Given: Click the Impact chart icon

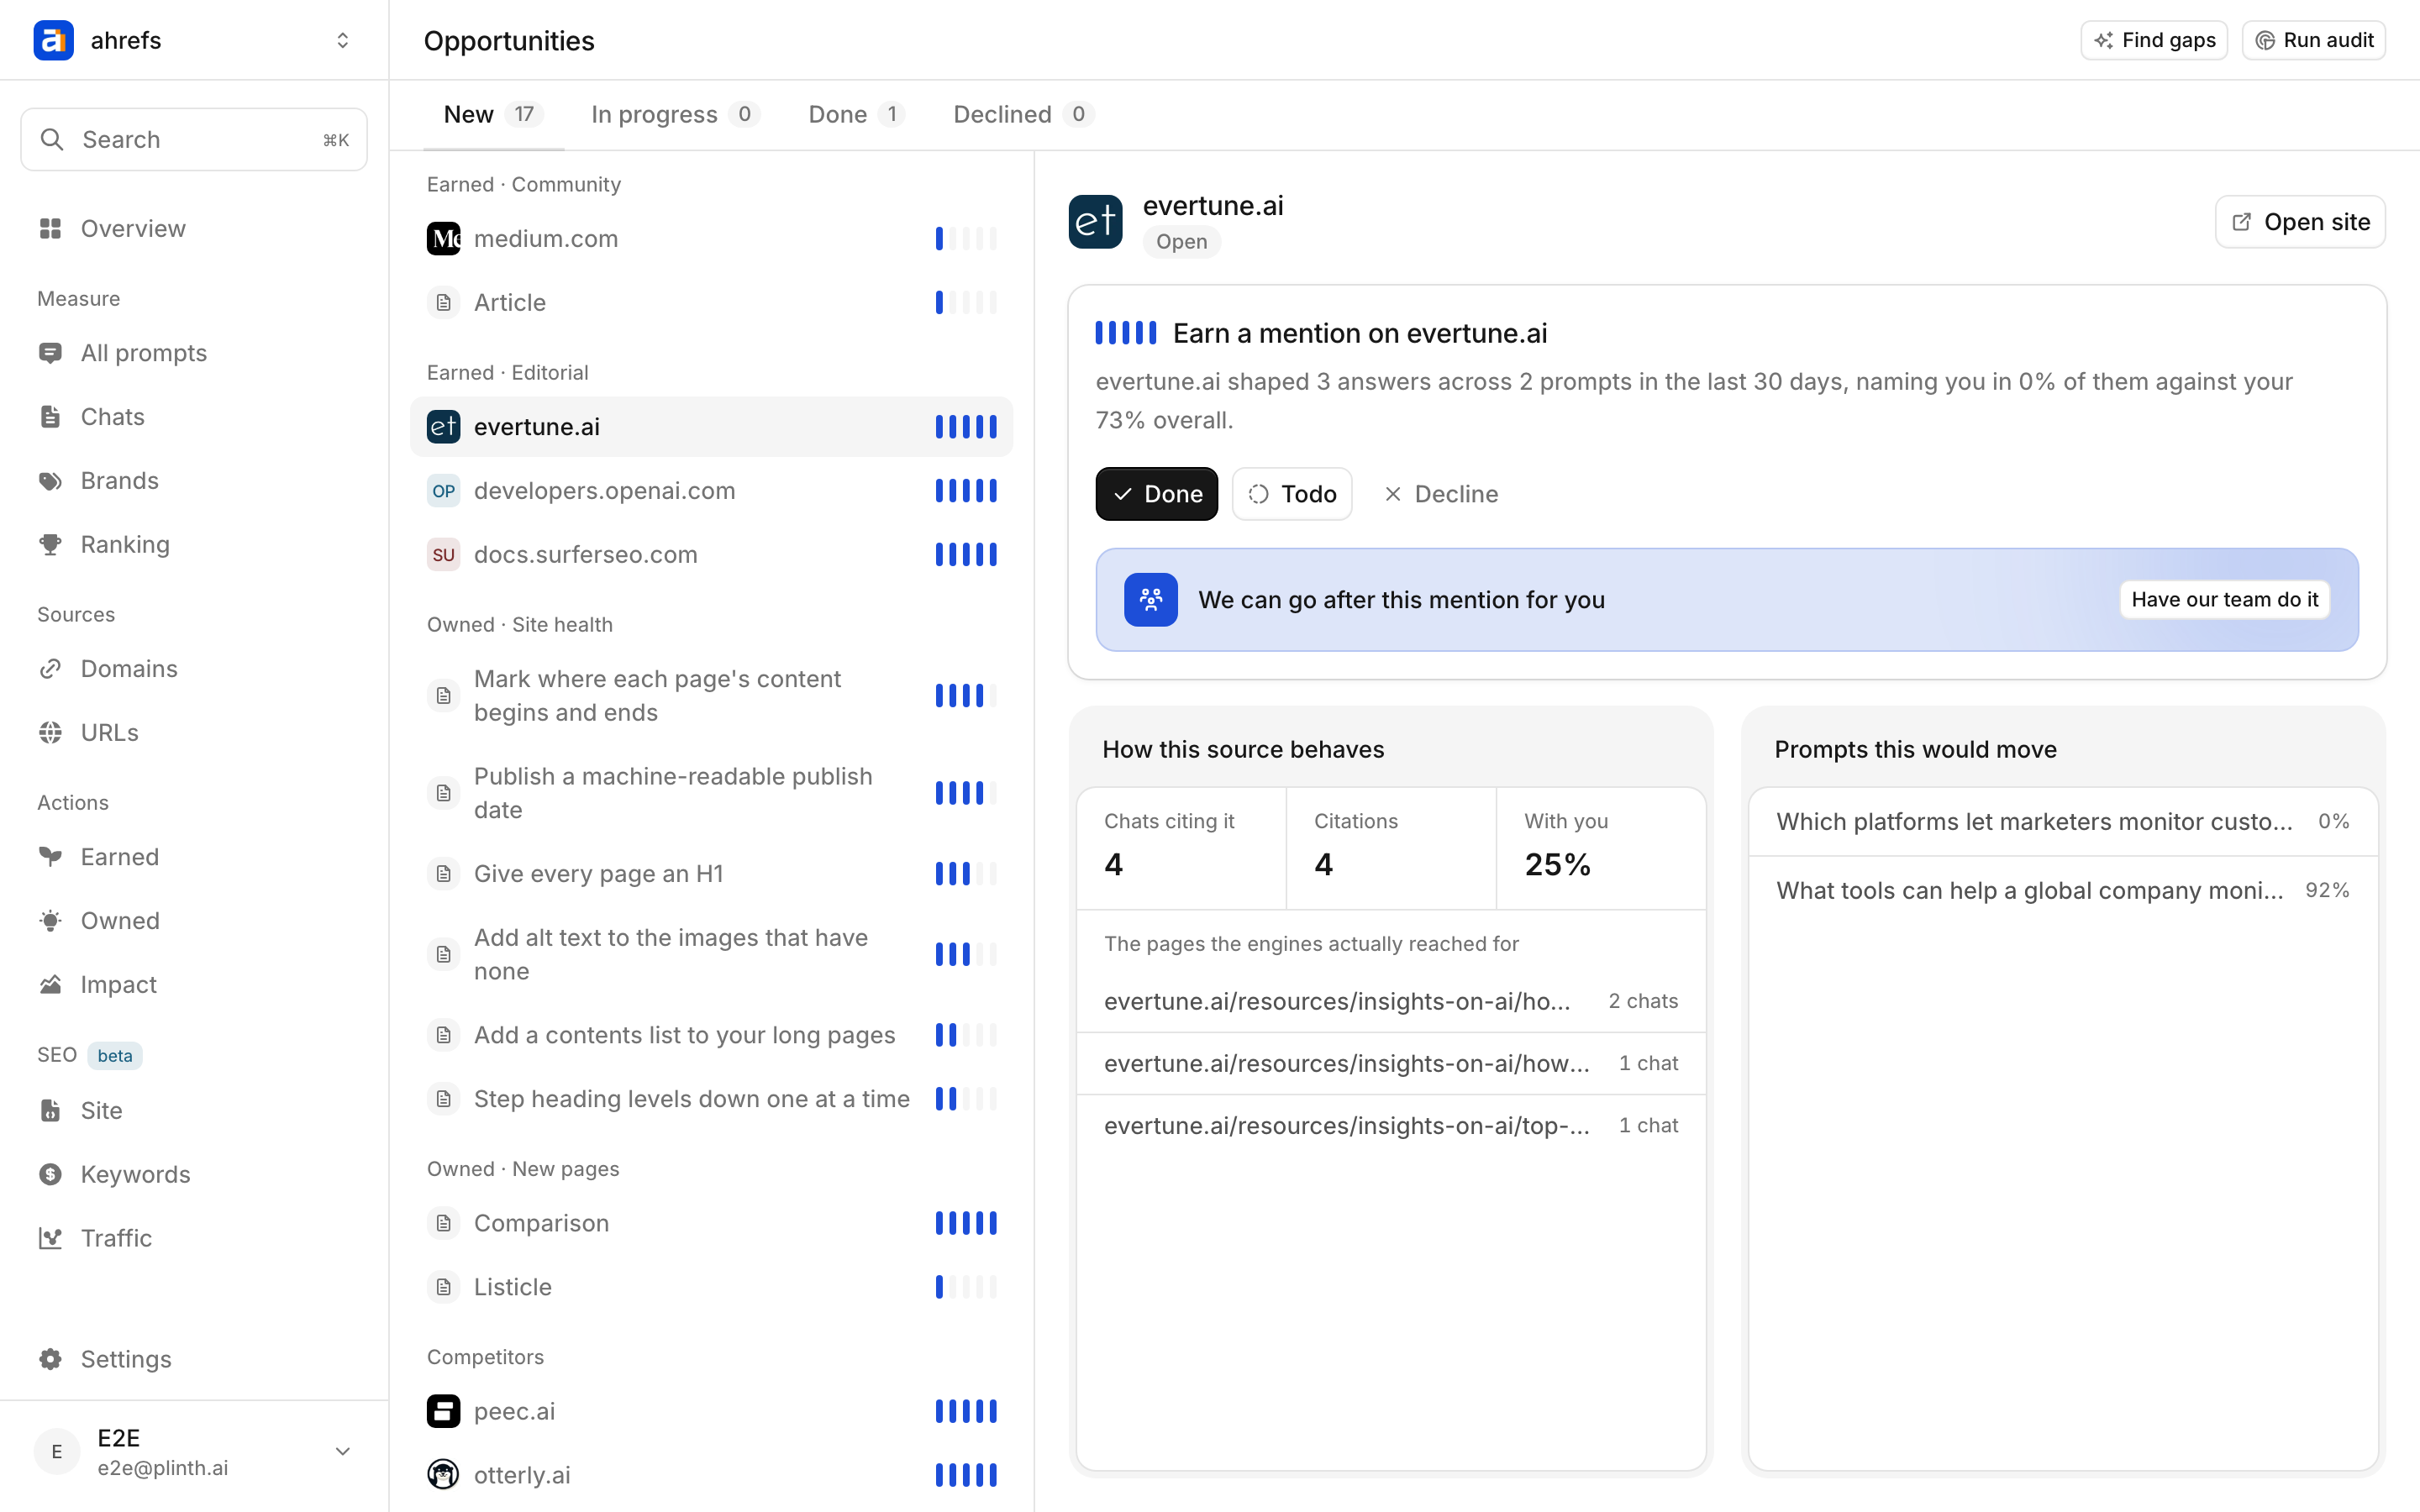Looking at the screenshot, I should click(x=50, y=985).
